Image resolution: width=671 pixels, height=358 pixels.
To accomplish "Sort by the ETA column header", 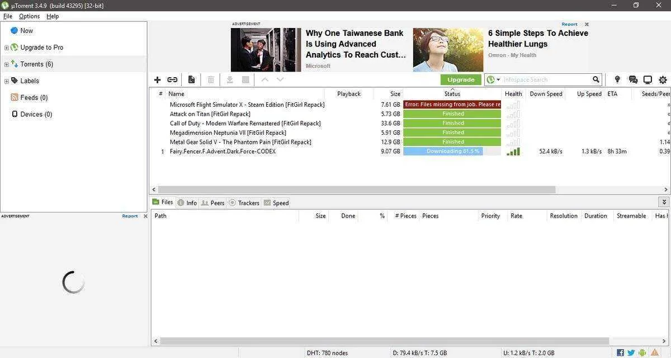I will click(612, 93).
